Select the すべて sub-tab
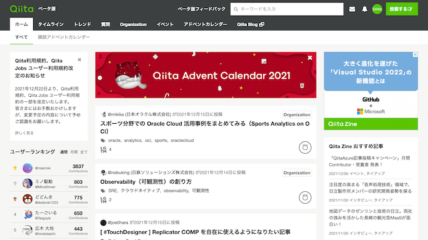428x240 pixels. point(21,37)
